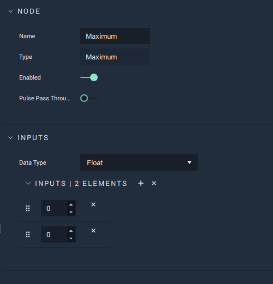273x284 pixels.
Task: Clear all elements using header X icon
Action: tap(154, 183)
